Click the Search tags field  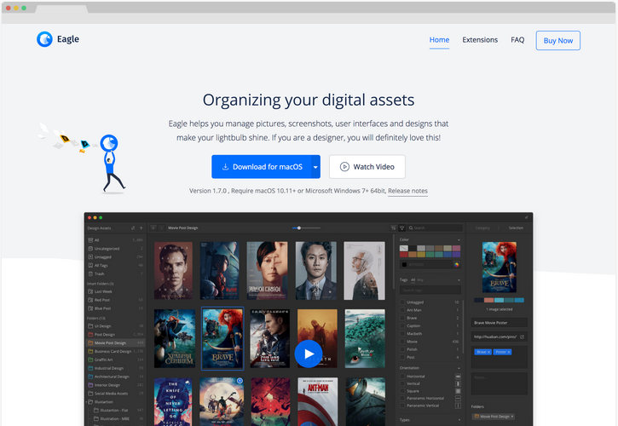(x=430, y=290)
